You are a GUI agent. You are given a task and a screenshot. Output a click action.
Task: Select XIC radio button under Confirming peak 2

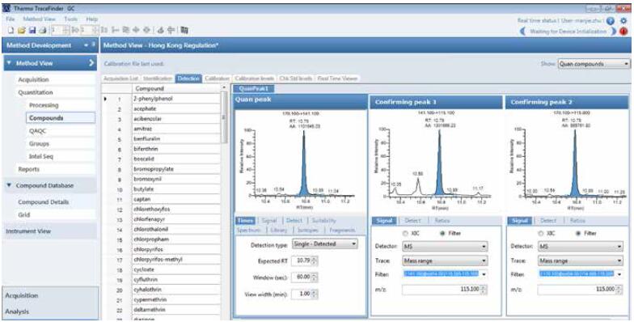542,233
